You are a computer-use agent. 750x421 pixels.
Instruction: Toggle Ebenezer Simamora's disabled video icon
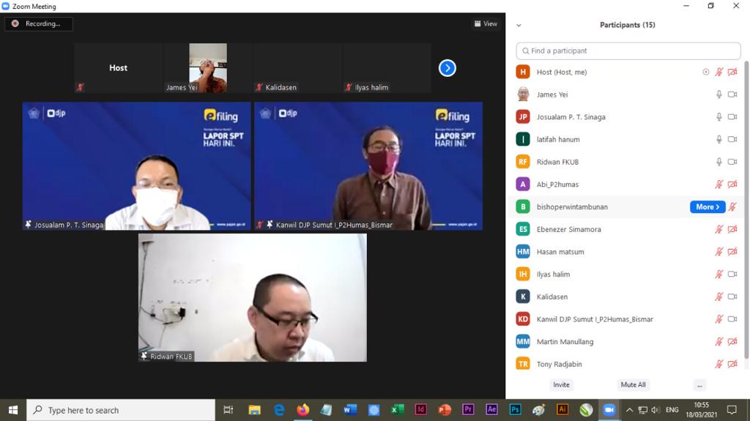coord(732,229)
